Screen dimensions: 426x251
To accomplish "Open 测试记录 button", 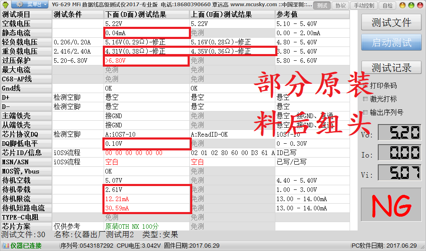I will click(x=391, y=67).
